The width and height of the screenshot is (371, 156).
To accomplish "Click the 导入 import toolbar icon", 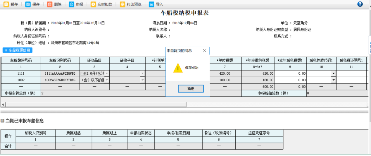I will [x=151, y=4].
